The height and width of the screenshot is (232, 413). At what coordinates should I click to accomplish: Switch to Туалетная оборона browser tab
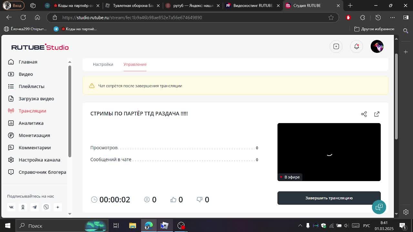click(x=133, y=5)
